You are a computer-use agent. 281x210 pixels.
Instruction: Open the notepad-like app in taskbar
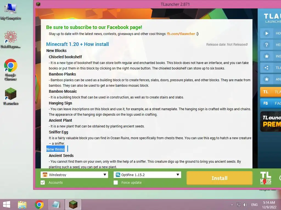pos(56,205)
